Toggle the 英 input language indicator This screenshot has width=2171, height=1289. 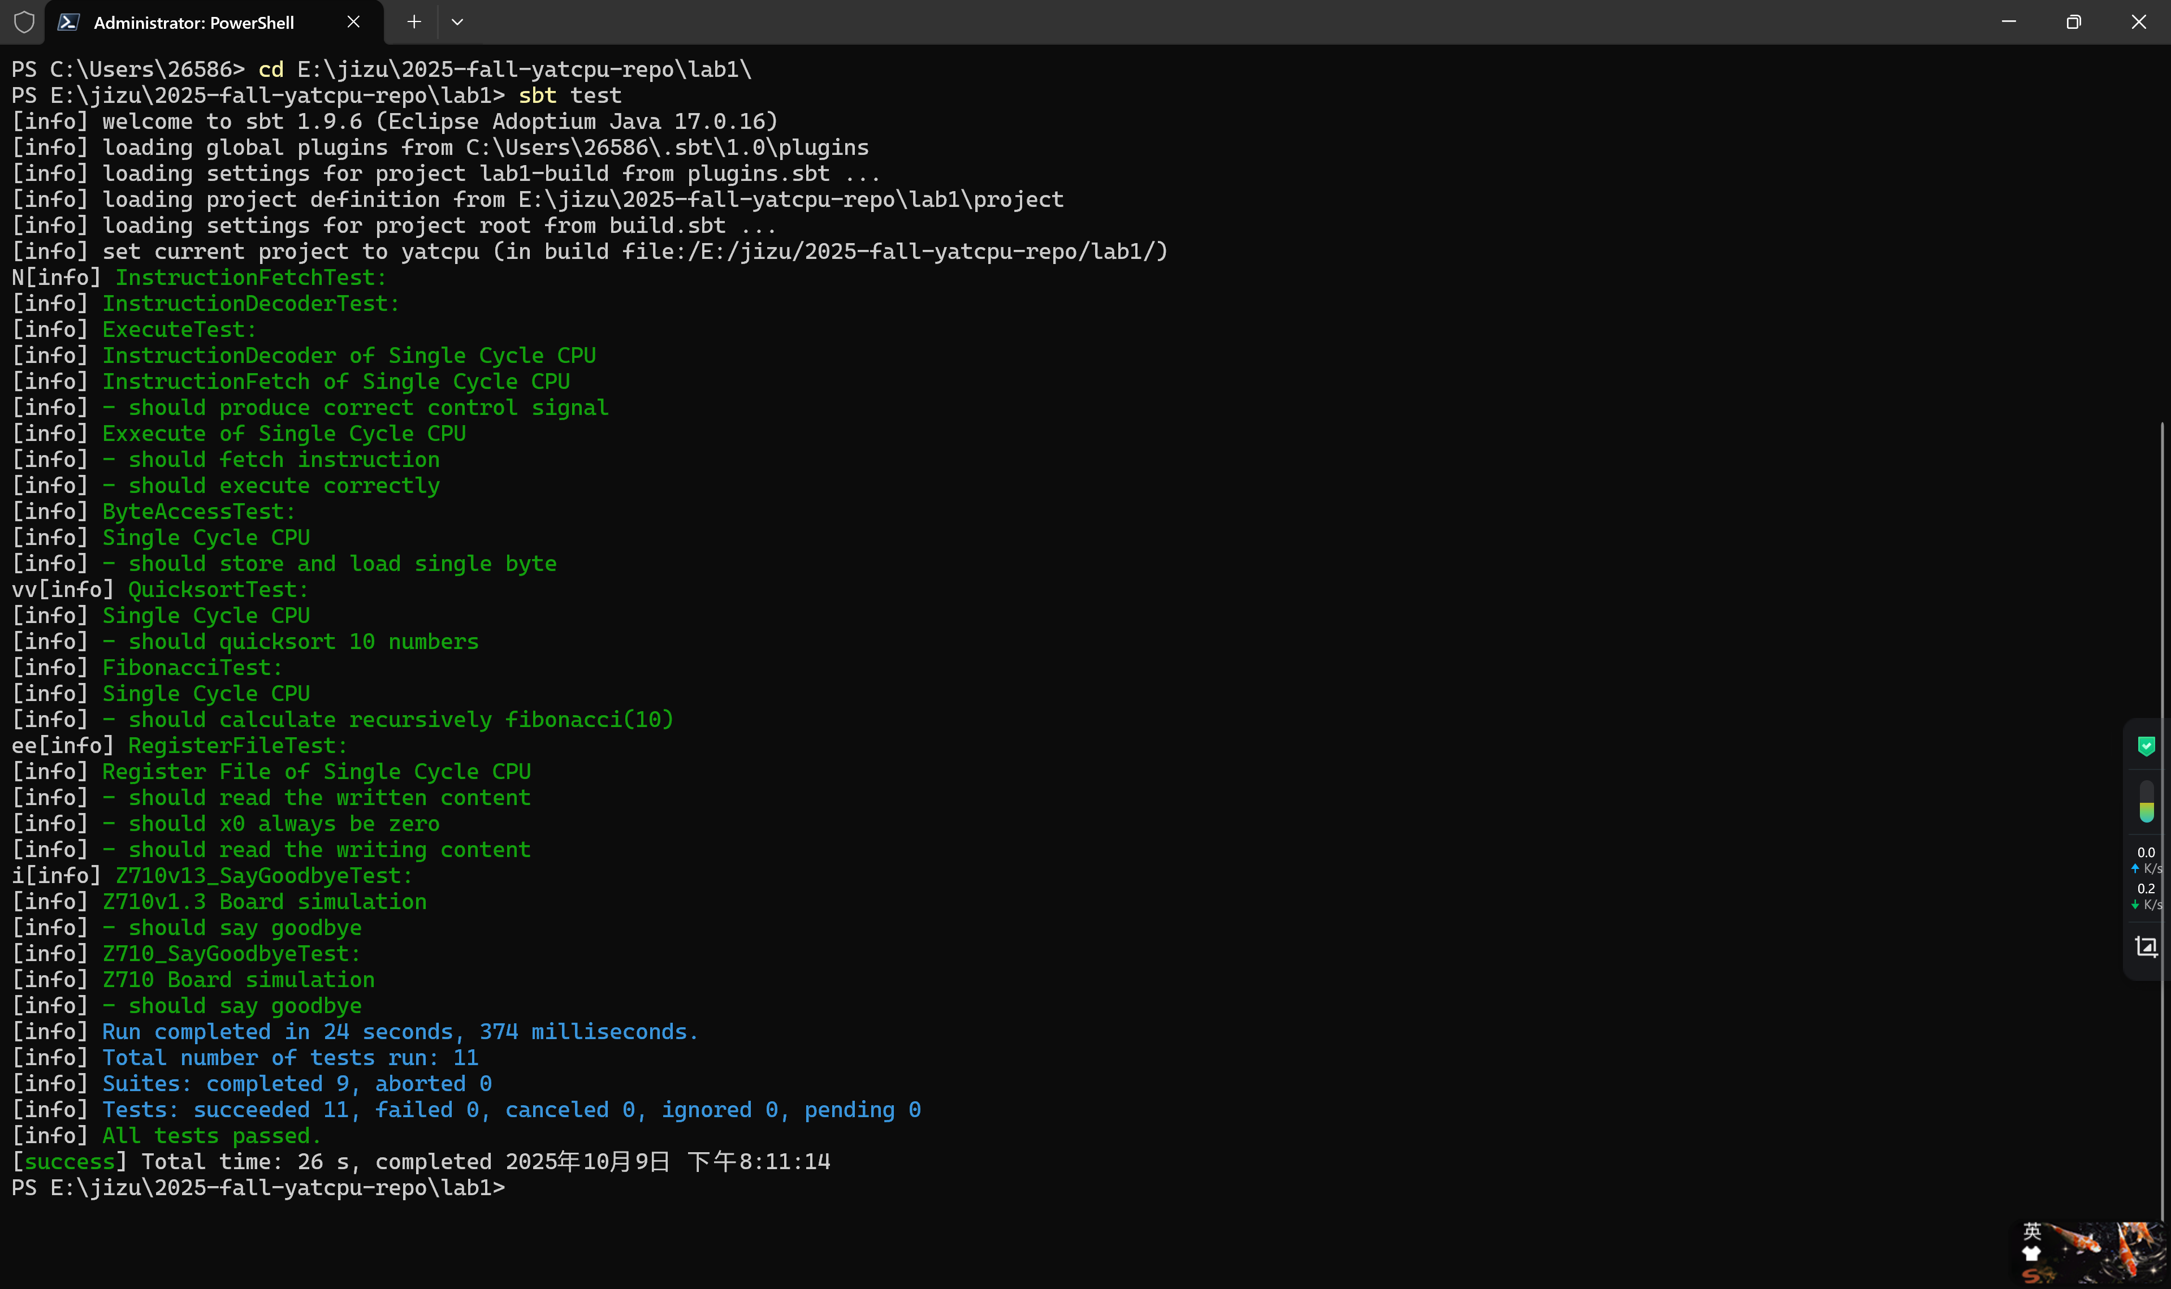click(2032, 1231)
